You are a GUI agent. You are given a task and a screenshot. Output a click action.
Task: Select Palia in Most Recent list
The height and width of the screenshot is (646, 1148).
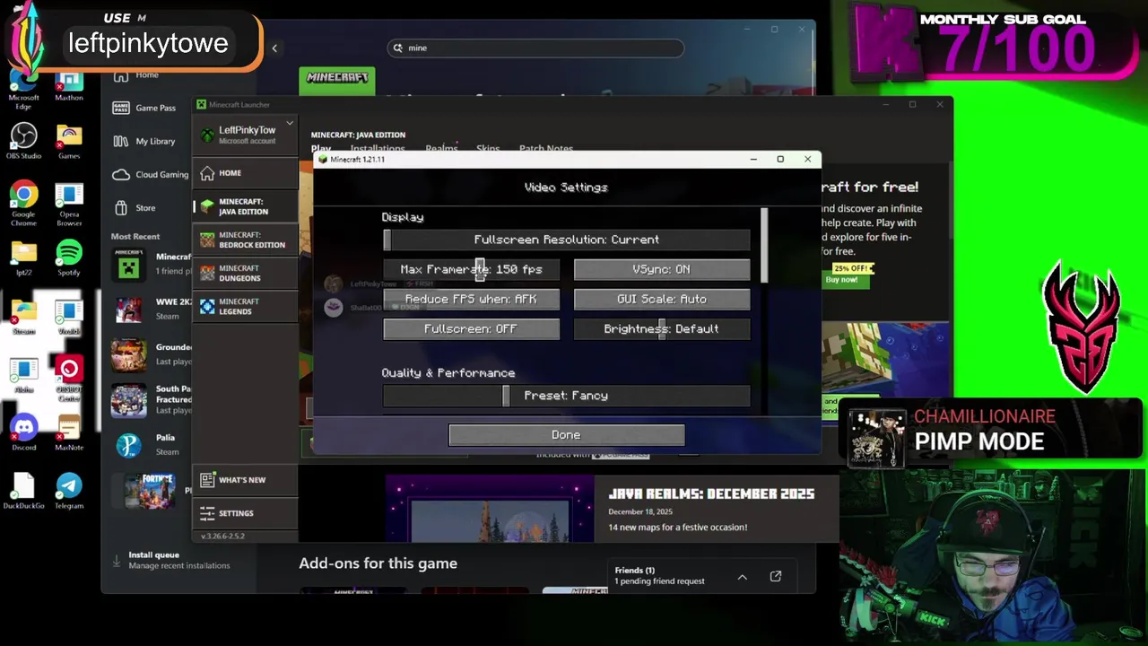tap(151, 445)
